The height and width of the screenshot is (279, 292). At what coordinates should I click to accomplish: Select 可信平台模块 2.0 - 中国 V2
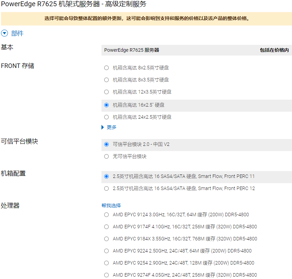pos(106,145)
